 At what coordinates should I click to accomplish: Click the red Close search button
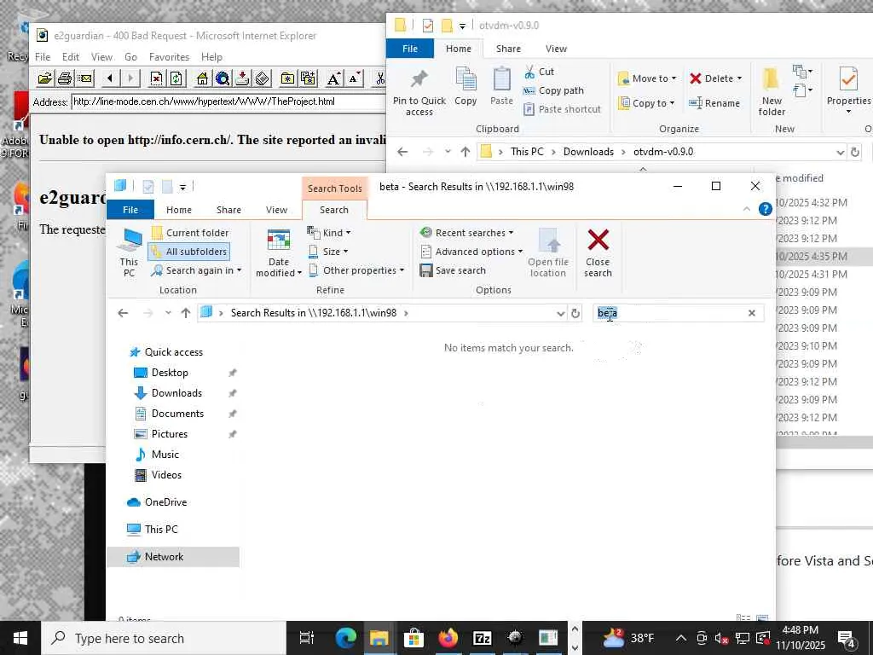pos(598,252)
